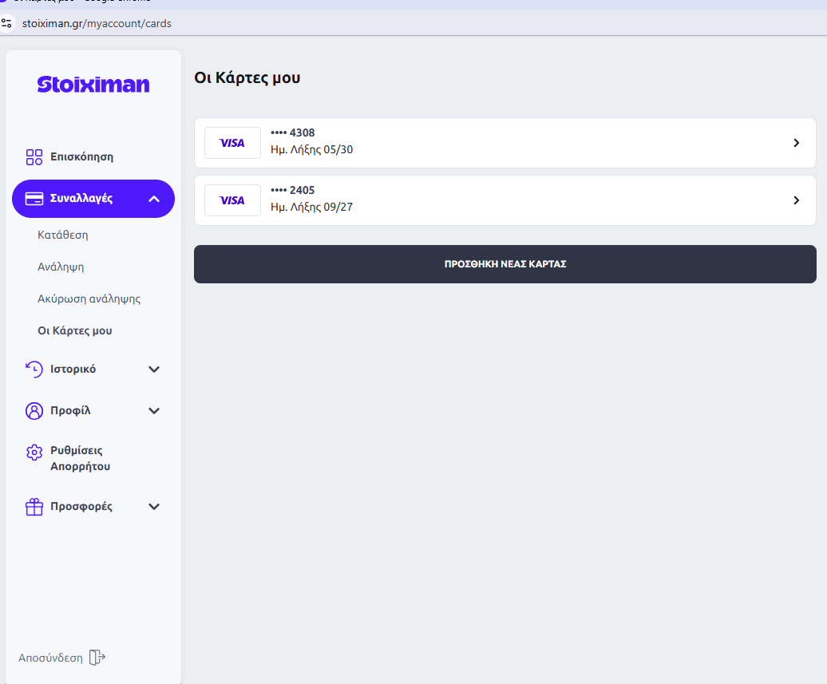The height and width of the screenshot is (684, 827).
Task: Click the Αποσύνδεση logout door icon
Action: coord(97,658)
